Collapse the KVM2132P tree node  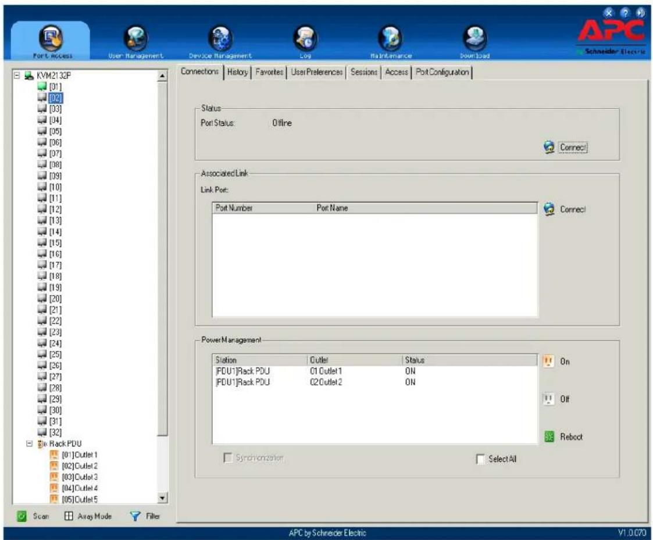click(17, 76)
